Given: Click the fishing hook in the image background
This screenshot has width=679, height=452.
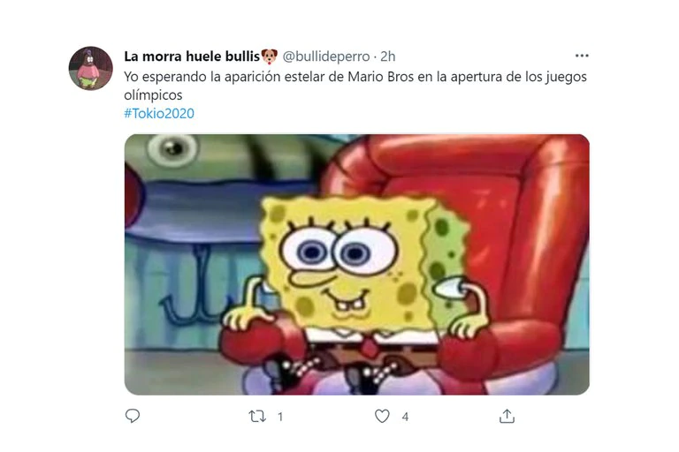Looking at the screenshot, I should (x=193, y=288).
